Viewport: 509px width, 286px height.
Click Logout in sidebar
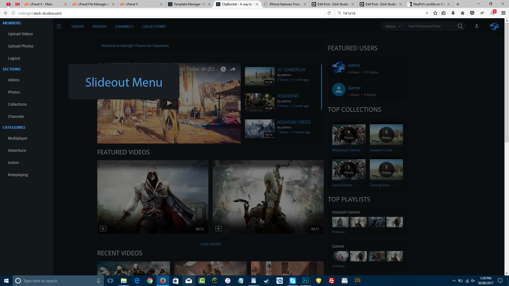coord(14,58)
